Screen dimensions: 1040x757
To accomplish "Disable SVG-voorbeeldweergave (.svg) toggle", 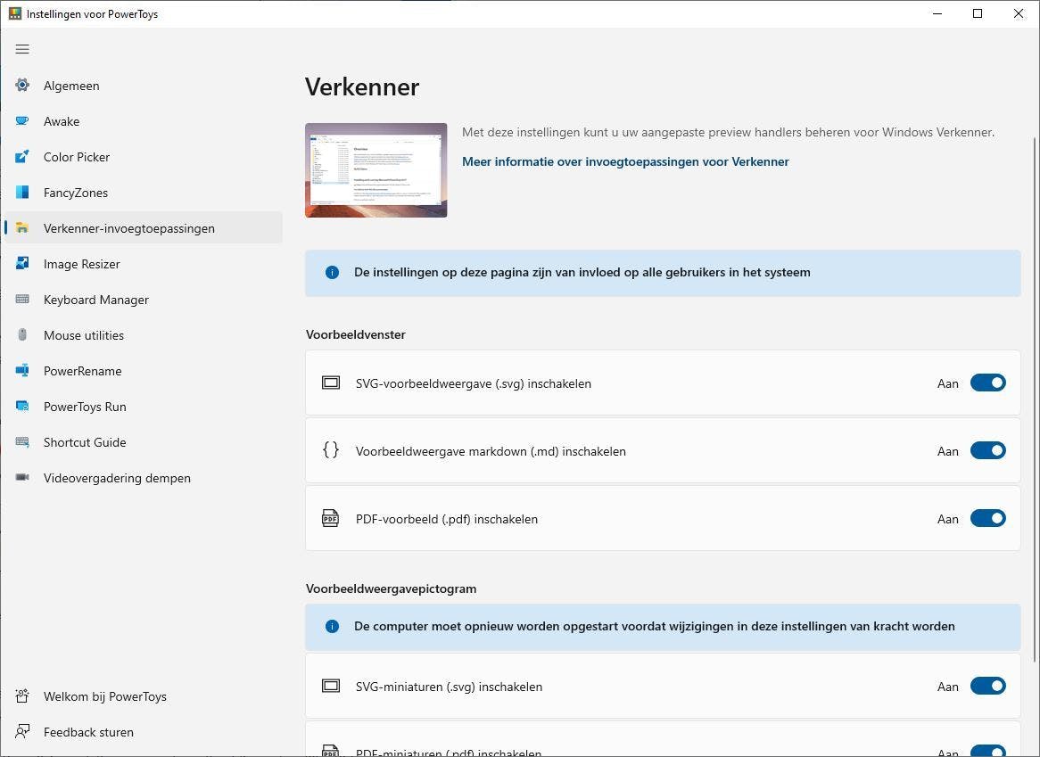I will coord(987,383).
